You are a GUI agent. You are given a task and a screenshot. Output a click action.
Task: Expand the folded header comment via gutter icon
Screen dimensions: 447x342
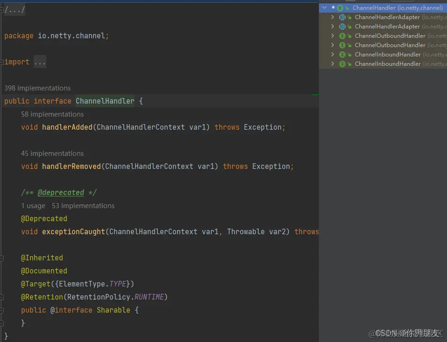(1, 10)
